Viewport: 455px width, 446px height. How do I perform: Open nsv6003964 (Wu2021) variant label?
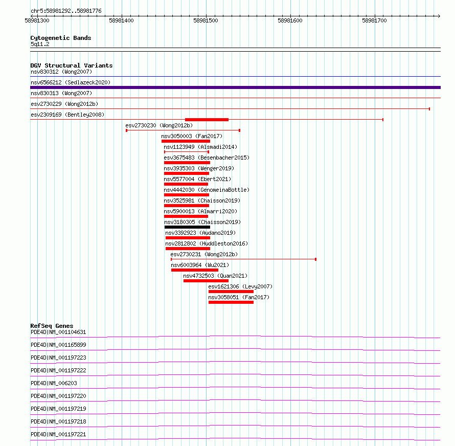(200, 265)
